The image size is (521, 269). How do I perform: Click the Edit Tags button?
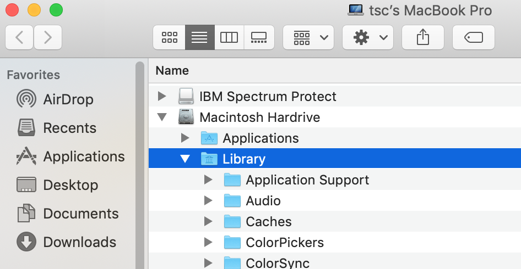tap(474, 37)
